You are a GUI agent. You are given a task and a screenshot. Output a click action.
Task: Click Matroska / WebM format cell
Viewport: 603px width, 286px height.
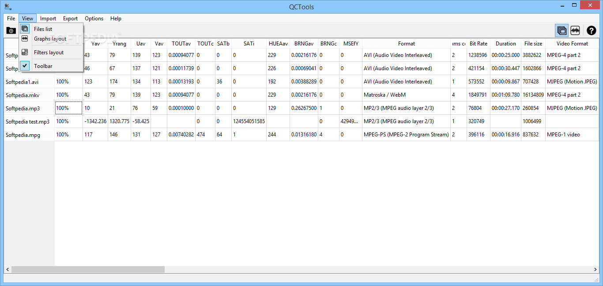coord(406,95)
